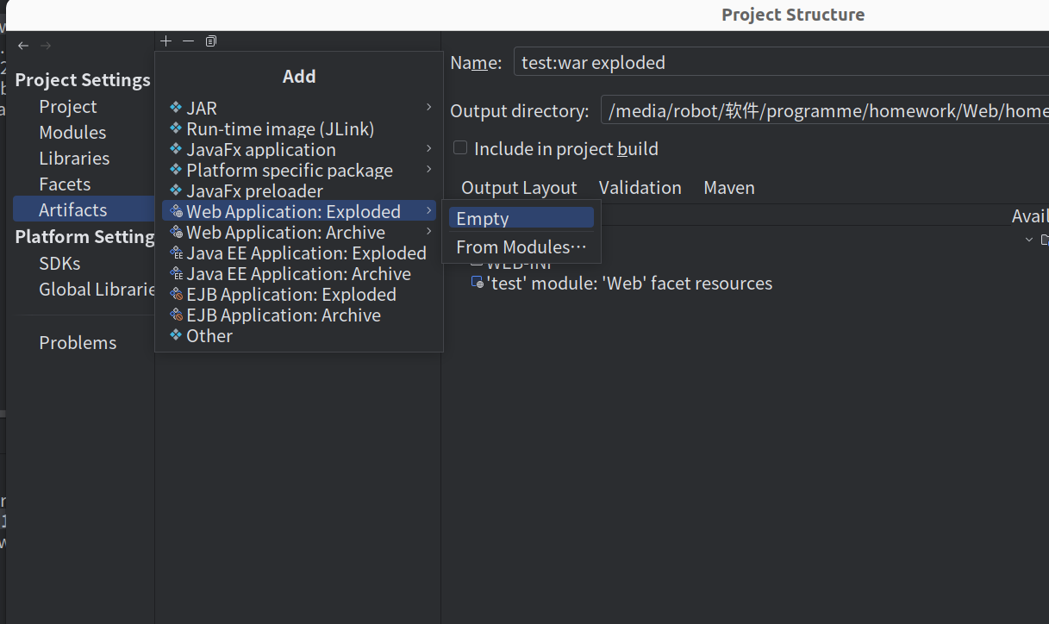1049x624 pixels.
Task: Click the forward navigation arrow
Action: (46, 46)
